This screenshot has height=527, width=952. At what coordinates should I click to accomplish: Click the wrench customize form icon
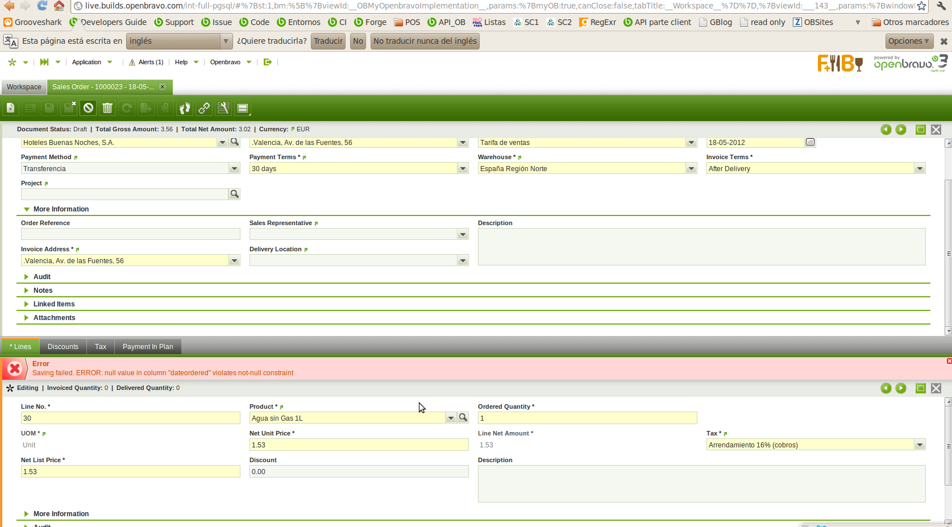click(223, 108)
